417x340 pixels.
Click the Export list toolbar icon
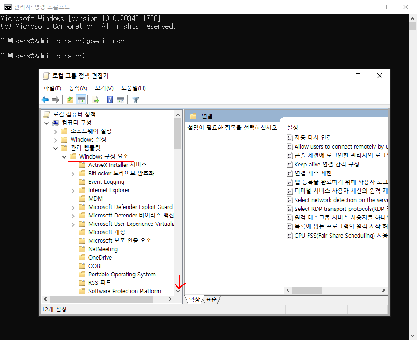(95, 100)
